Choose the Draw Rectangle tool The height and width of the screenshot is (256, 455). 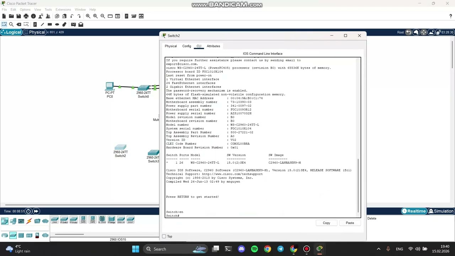coord(50,25)
